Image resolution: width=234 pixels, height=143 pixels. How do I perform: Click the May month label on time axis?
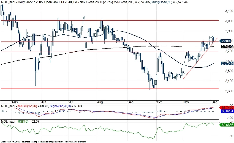click(x=15, y=102)
